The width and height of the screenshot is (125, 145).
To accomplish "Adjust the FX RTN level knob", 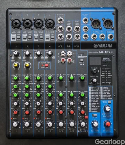I will pos(95,124).
